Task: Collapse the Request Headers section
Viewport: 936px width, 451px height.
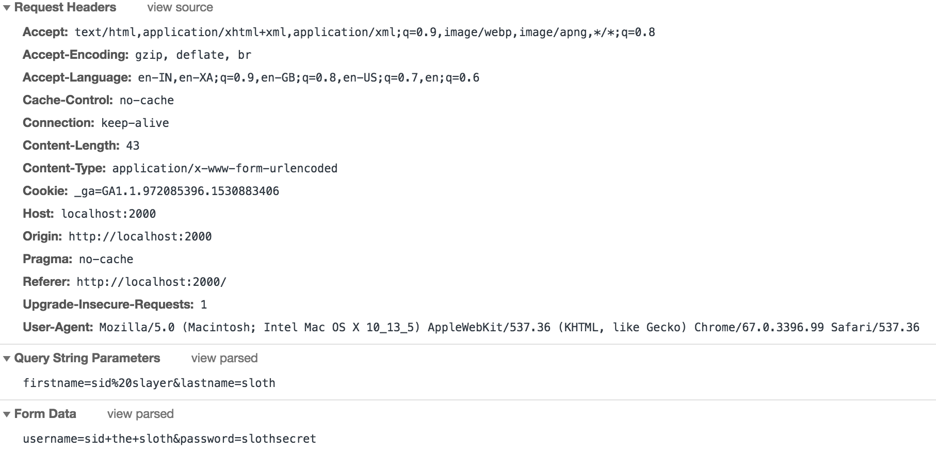Action: pyautogui.click(x=6, y=7)
